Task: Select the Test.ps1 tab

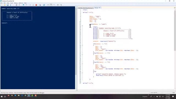Action: pos(97,8)
